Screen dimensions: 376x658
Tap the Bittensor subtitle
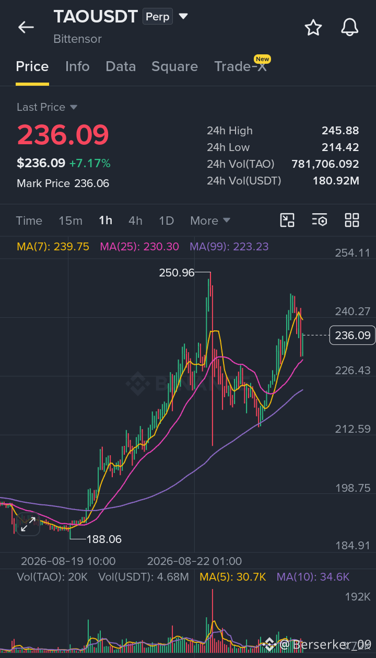(x=77, y=39)
